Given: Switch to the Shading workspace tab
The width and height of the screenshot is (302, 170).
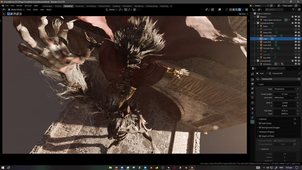Looking at the screenshot, I should [116, 6].
